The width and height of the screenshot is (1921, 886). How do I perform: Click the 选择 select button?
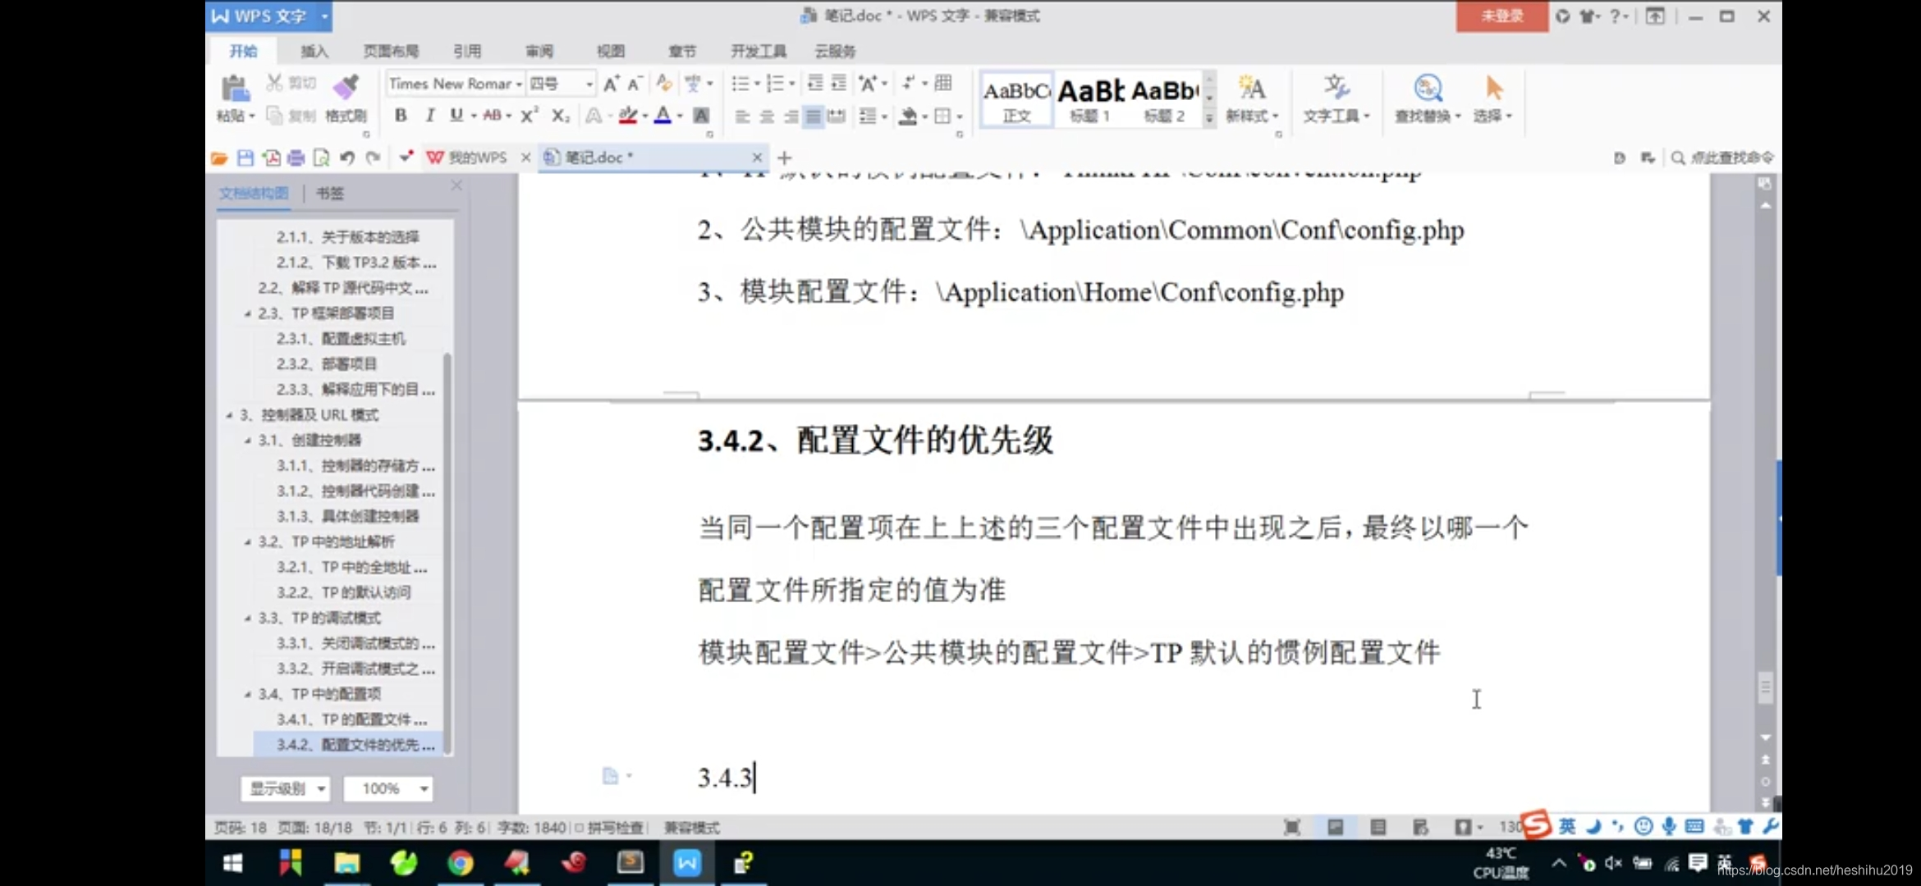tap(1492, 98)
